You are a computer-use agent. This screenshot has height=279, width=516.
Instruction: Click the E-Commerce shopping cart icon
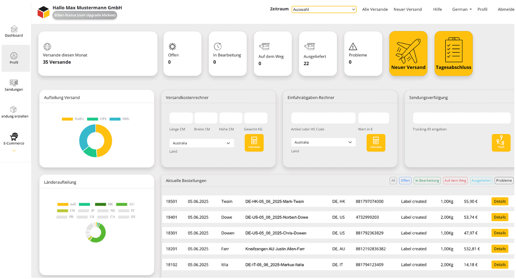click(x=14, y=136)
